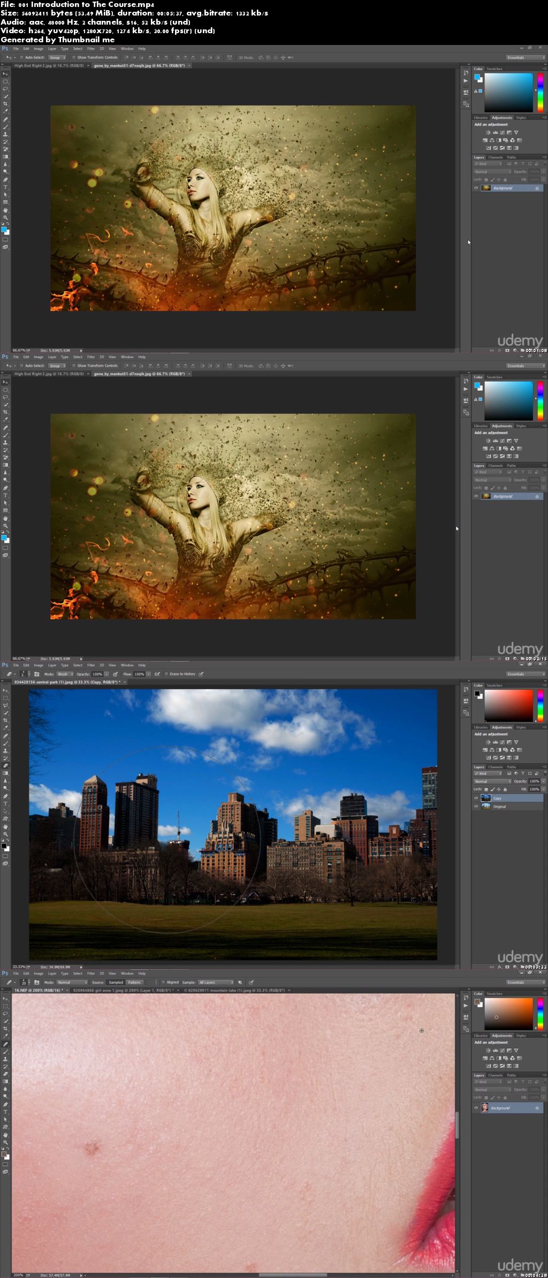
Task: Select the Healing Brush tool in the skin frame
Action: [x=6, y=1044]
